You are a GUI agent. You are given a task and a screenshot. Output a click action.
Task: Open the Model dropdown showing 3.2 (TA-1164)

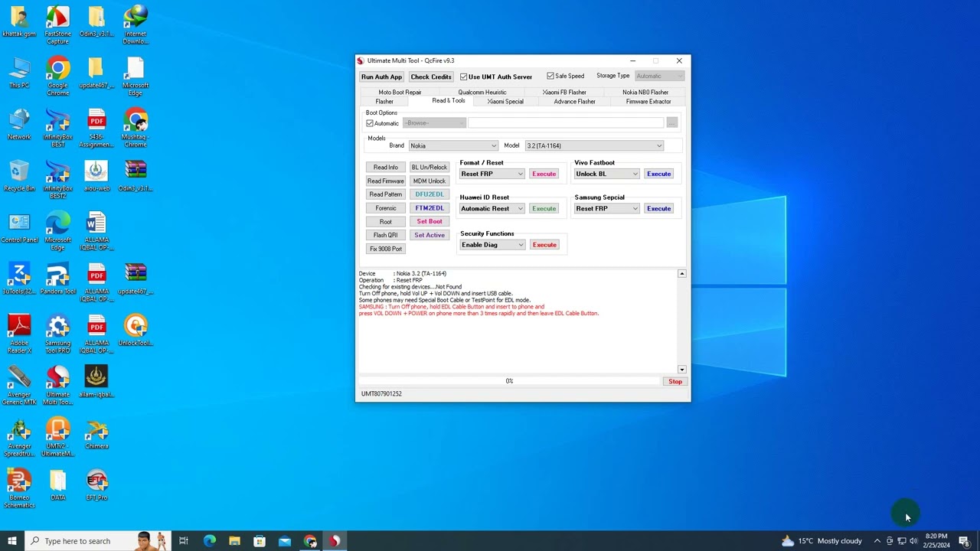tap(594, 145)
